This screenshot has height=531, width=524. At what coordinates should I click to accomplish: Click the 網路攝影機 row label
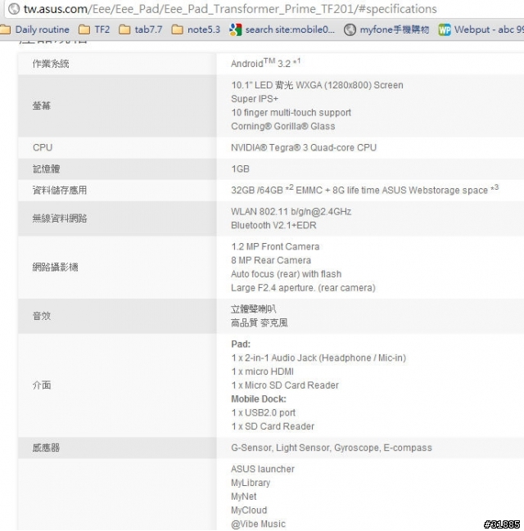(55, 268)
